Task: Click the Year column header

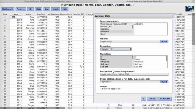Action: [x=16, y=14]
